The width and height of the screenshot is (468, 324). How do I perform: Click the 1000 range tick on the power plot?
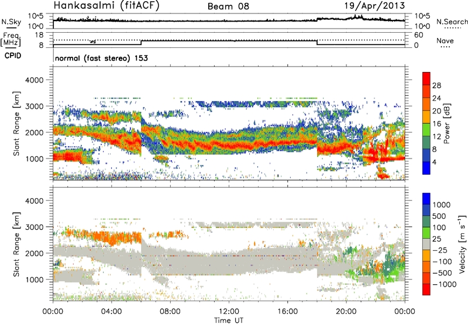(x=34, y=158)
